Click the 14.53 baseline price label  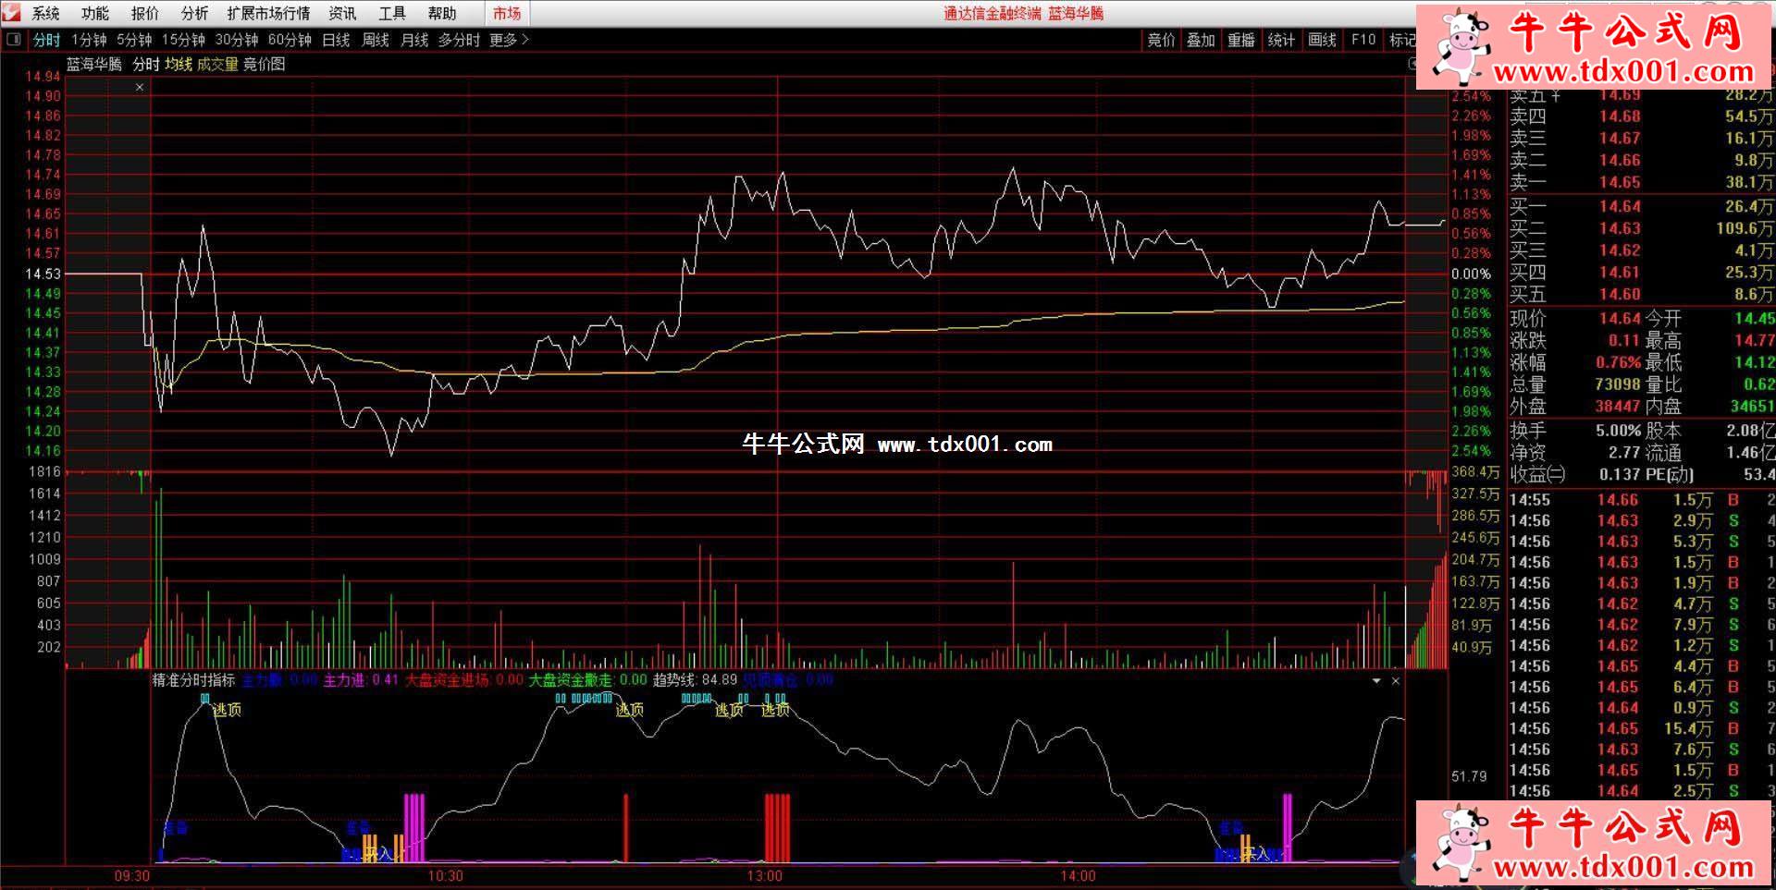pos(43,274)
